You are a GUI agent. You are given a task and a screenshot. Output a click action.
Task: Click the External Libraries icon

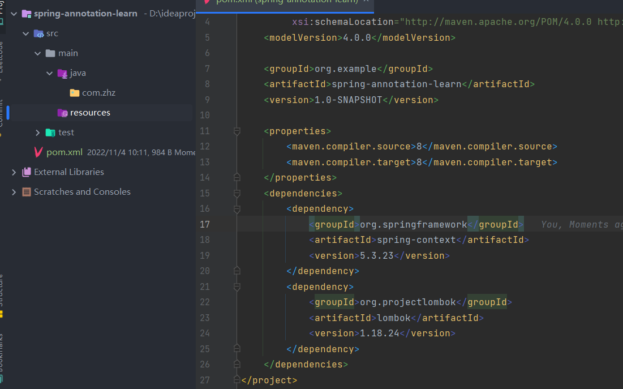pos(26,172)
